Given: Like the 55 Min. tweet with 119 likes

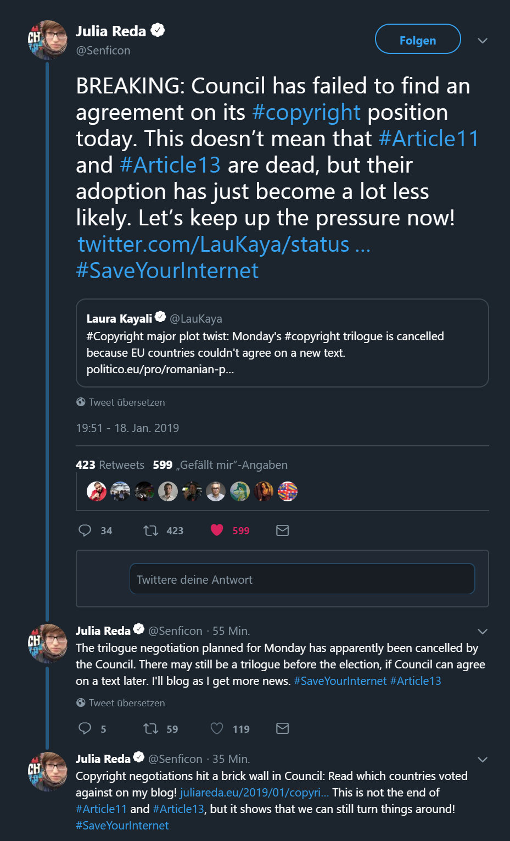Looking at the screenshot, I should coord(217,728).
